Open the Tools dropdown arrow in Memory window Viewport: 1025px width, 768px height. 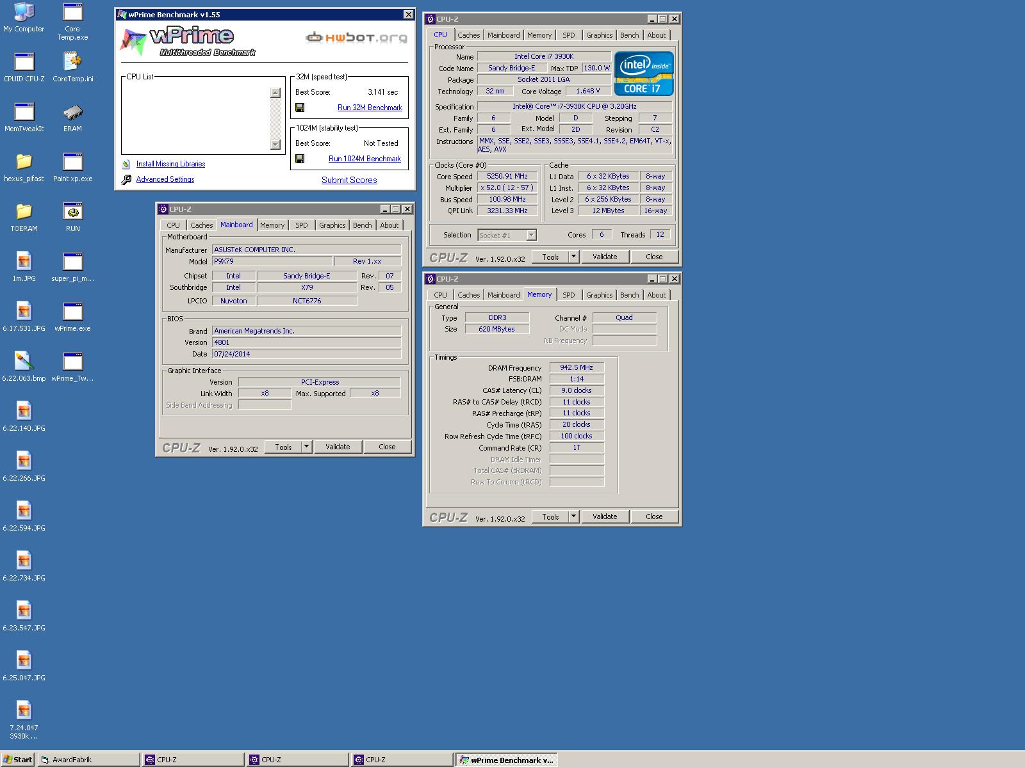(x=573, y=516)
